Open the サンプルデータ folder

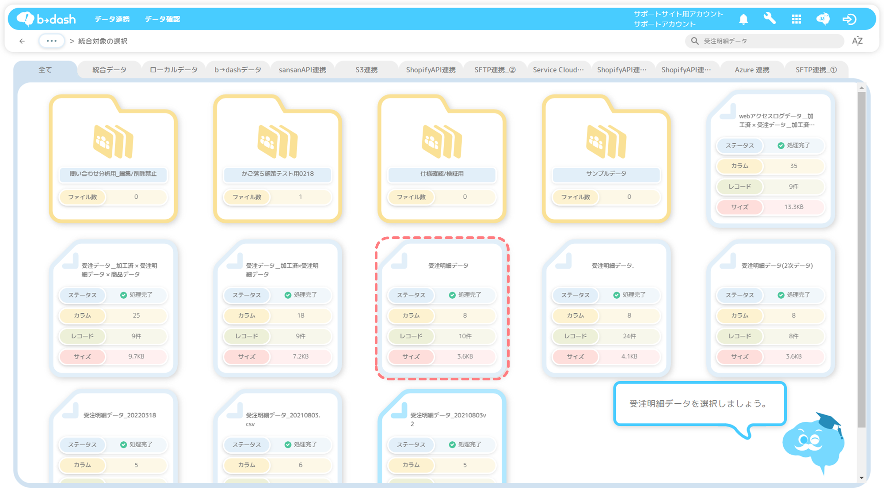(x=606, y=159)
